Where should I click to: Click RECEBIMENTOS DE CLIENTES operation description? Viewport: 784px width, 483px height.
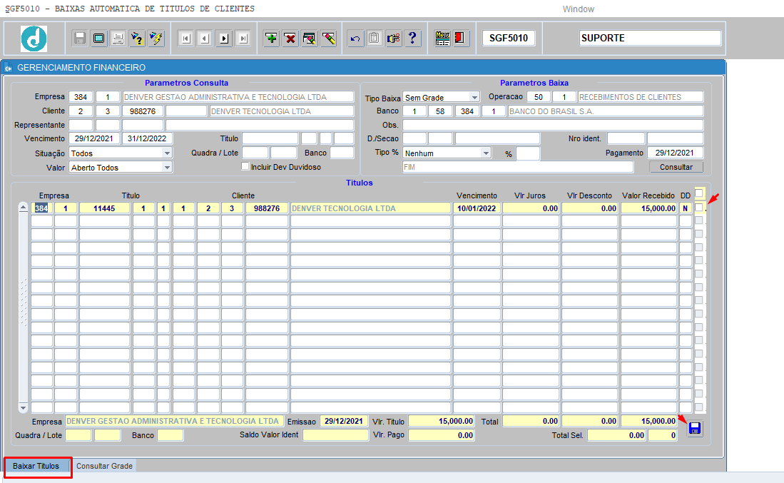[x=641, y=97]
